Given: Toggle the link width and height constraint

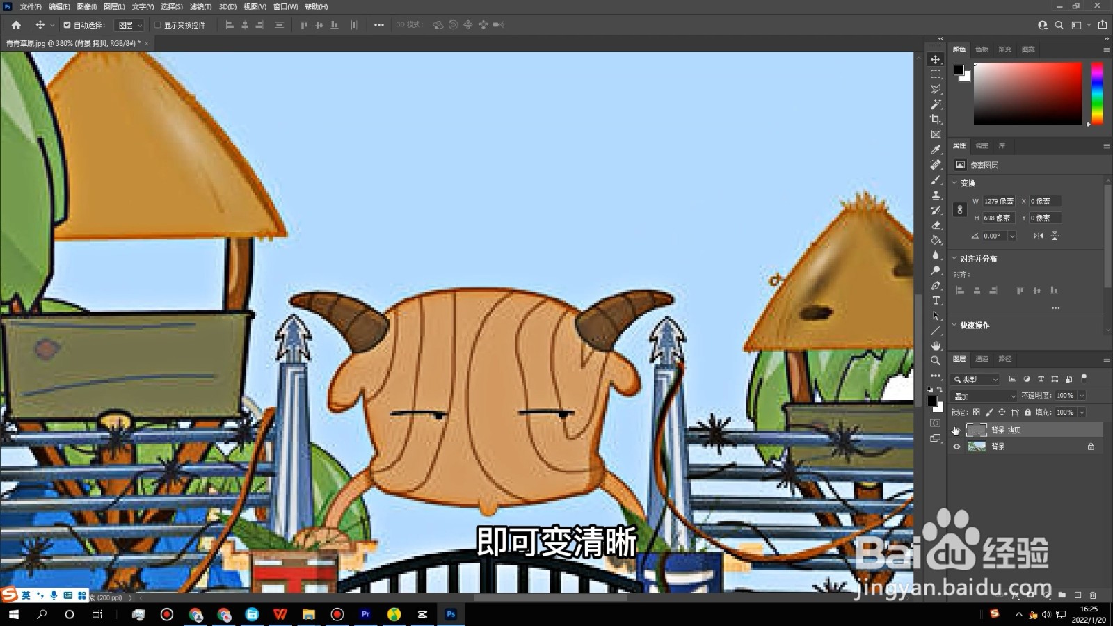Looking at the screenshot, I should 960,209.
